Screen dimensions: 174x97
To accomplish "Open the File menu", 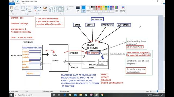I will coord(12,4).
